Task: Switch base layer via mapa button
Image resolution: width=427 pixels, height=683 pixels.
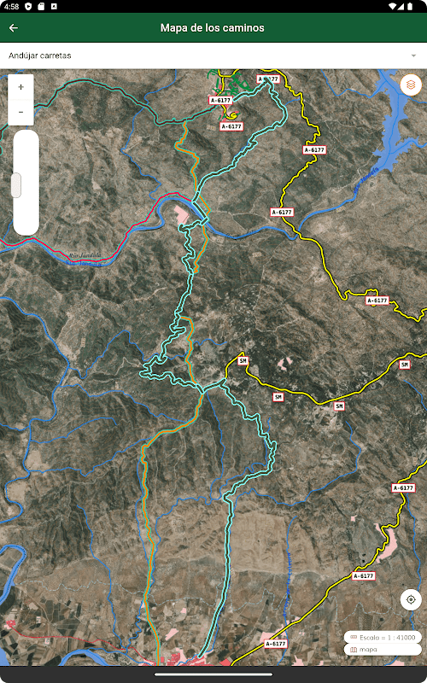Action: click(x=383, y=650)
